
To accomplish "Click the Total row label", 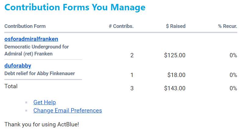I will click(11, 86).
